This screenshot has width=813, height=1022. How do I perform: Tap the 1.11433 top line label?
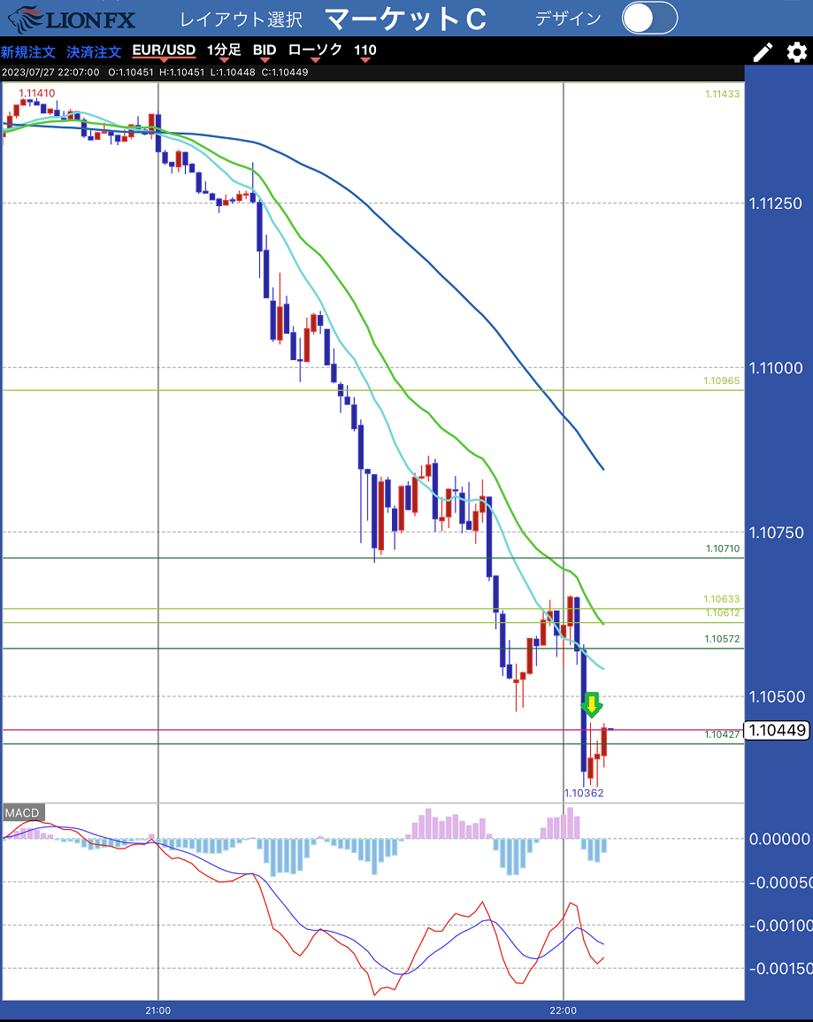click(723, 94)
